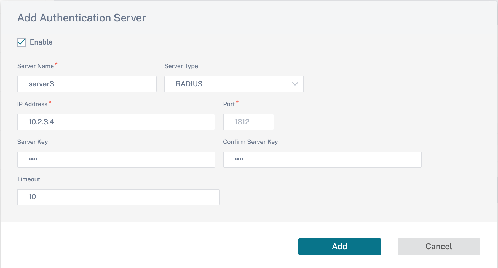
Task: Click the Add button
Action: coord(340,247)
